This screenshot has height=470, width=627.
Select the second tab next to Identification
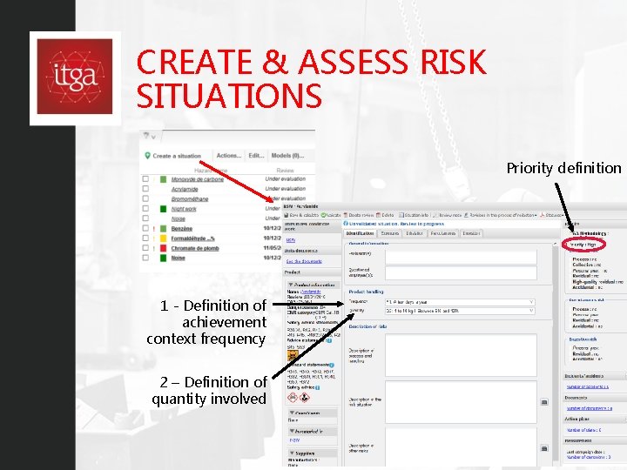click(x=390, y=233)
